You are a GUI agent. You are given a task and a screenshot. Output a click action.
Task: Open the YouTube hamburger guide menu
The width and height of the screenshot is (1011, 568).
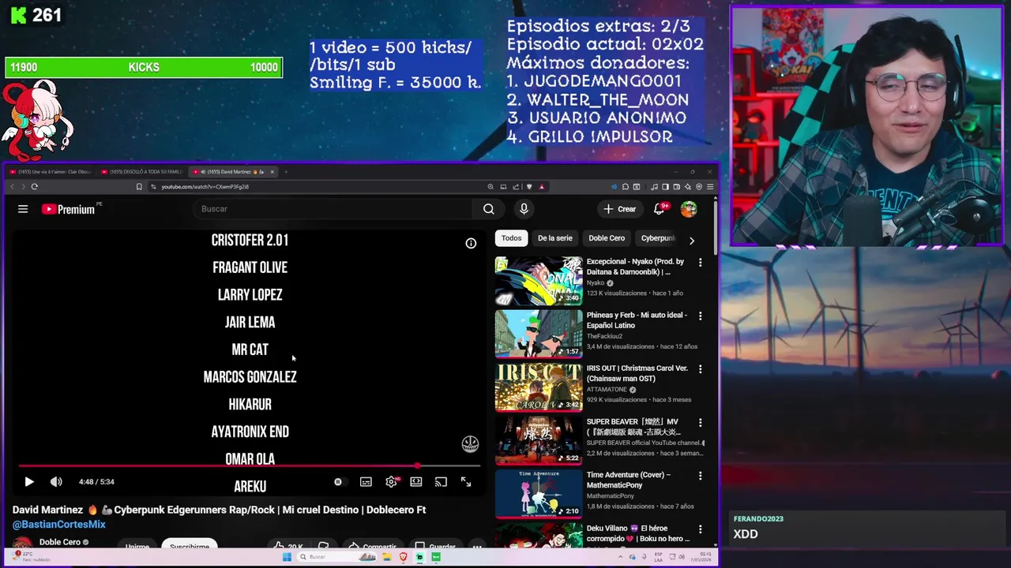[23, 209]
